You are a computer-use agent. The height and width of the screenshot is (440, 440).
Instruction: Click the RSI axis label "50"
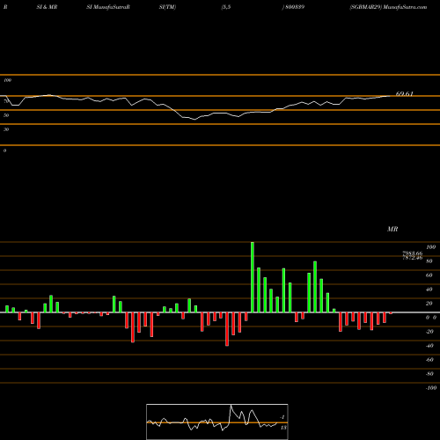pyautogui.click(x=6, y=115)
